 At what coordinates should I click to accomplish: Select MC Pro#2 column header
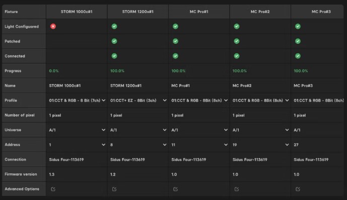pyautogui.click(x=260, y=12)
